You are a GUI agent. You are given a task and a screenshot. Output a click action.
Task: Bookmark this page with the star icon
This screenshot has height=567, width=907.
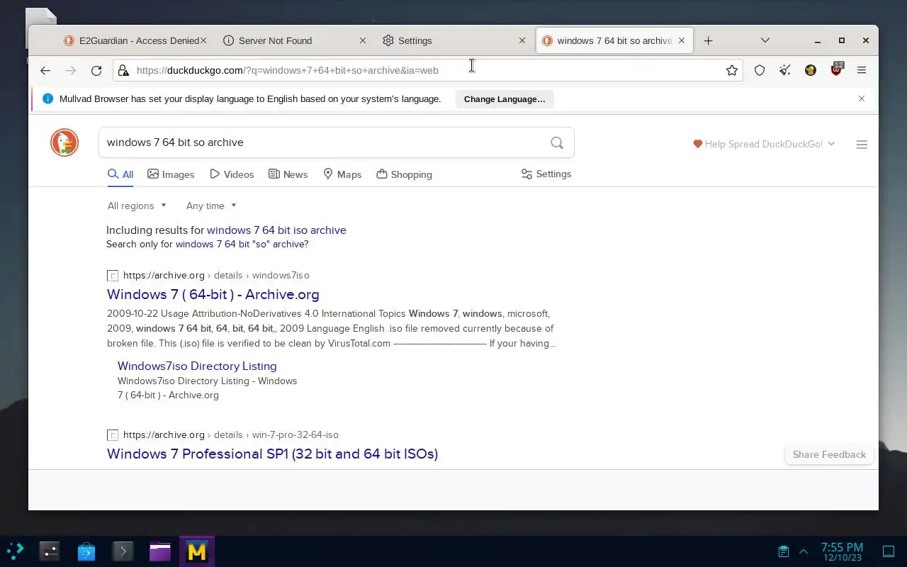[x=732, y=70]
